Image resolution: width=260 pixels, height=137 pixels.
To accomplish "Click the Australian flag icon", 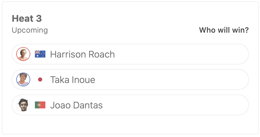I will point(40,54).
